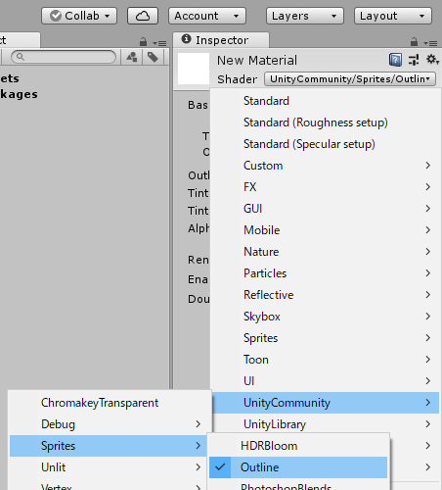Expand the Toon shader submenu
The width and height of the screenshot is (442, 490).
point(325,360)
